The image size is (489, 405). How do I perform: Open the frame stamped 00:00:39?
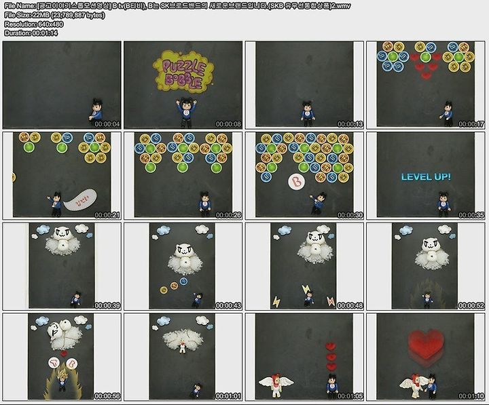[62, 266]
